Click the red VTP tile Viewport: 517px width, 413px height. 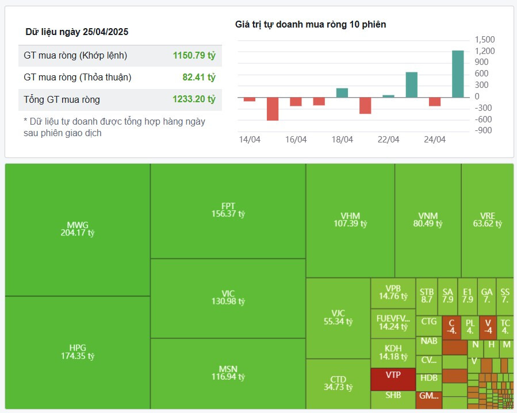393,379
